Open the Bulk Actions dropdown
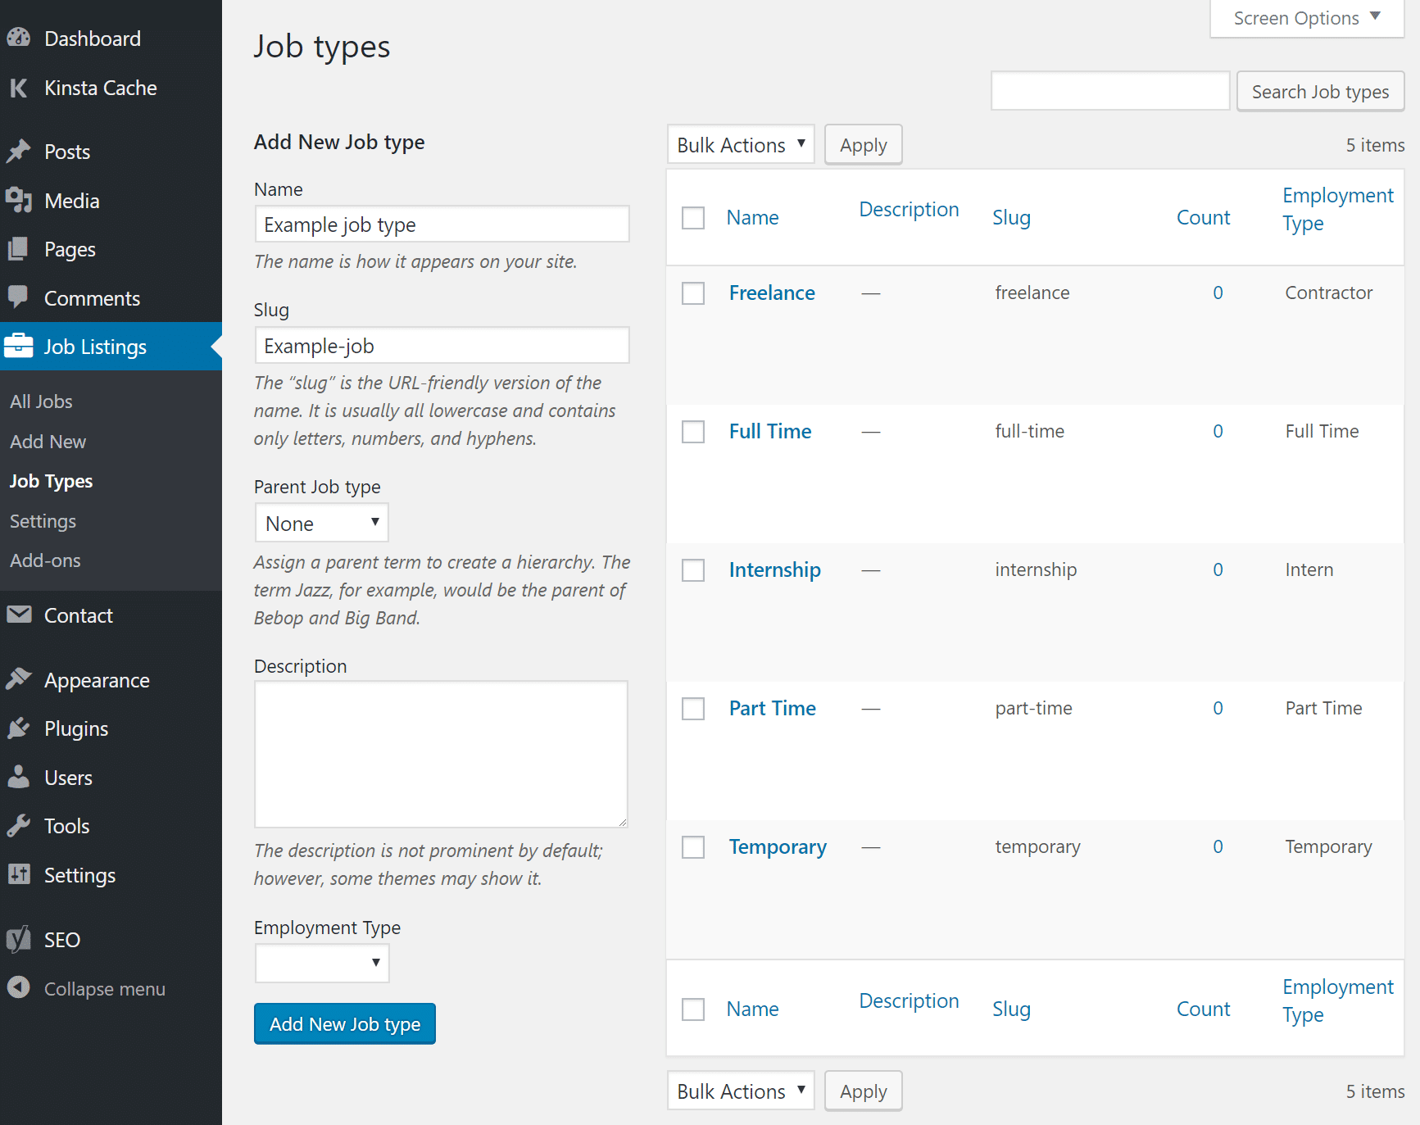The width and height of the screenshot is (1420, 1125). point(740,144)
